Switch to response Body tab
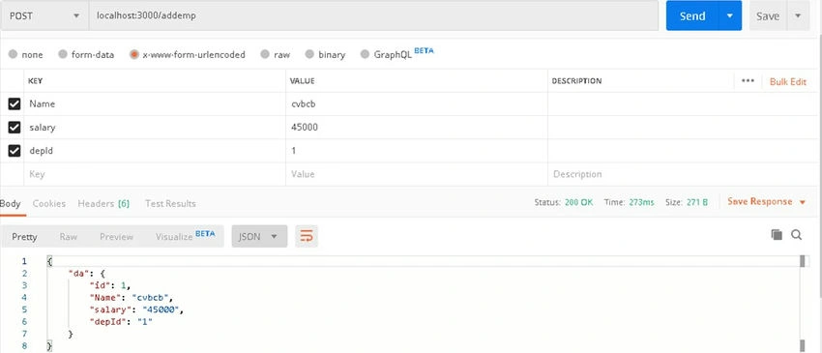Screen dimensions: 822x353 (11, 203)
